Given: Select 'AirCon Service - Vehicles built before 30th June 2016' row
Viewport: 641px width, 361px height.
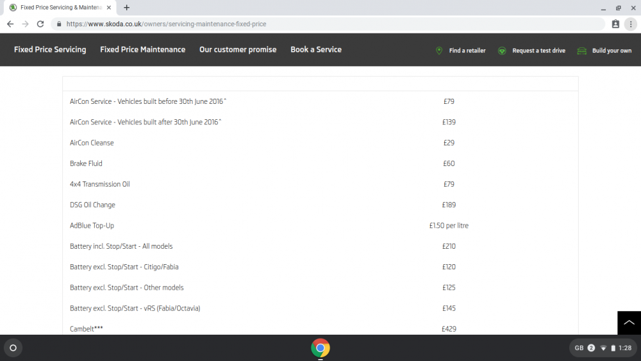Looking at the screenshot, I should tap(320, 101).
